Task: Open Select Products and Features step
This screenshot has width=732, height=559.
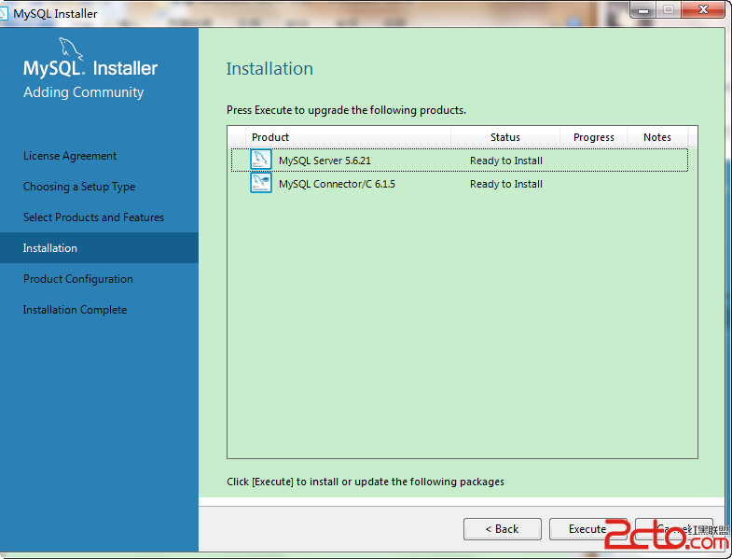Action: [x=93, y=217]
